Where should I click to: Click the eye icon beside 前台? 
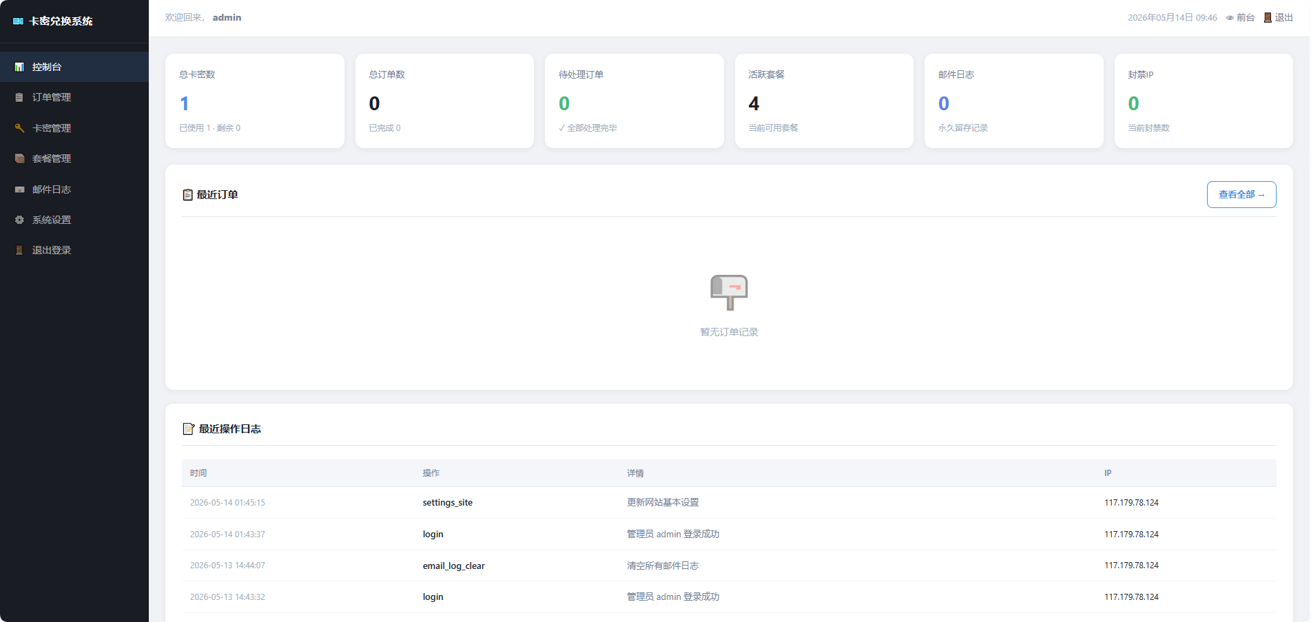pos(1230,18)
